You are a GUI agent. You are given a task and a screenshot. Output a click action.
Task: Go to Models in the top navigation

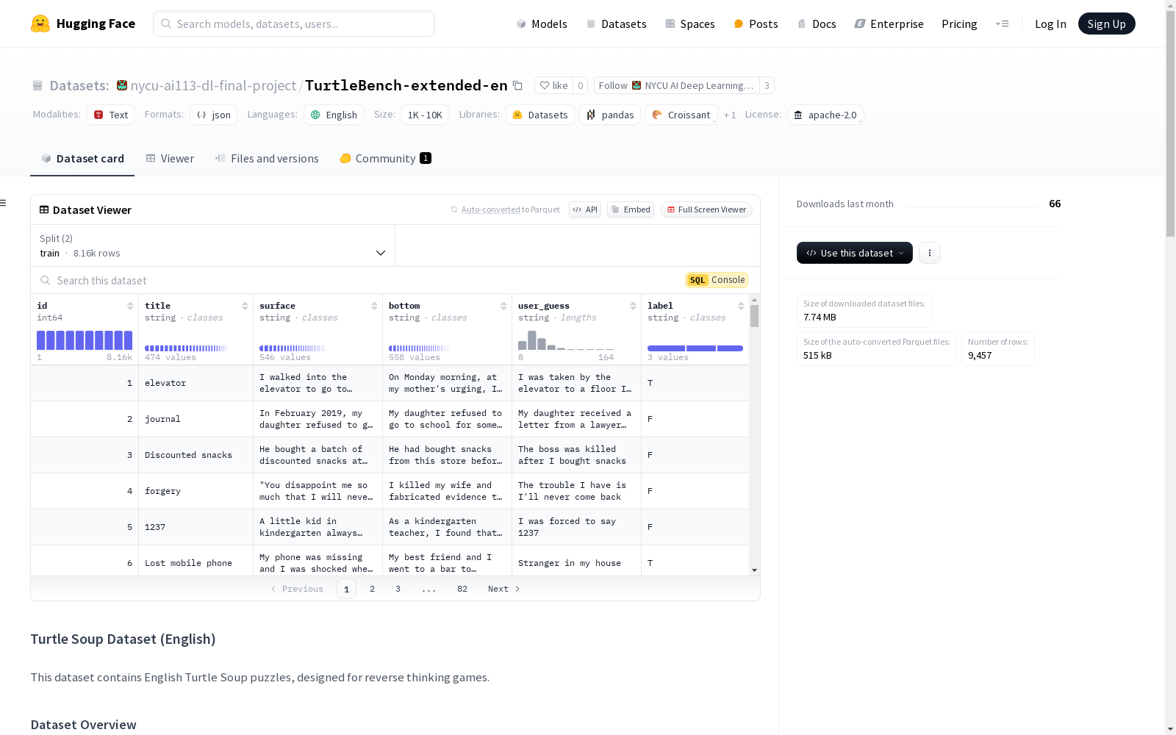click(x=542, y=24)
